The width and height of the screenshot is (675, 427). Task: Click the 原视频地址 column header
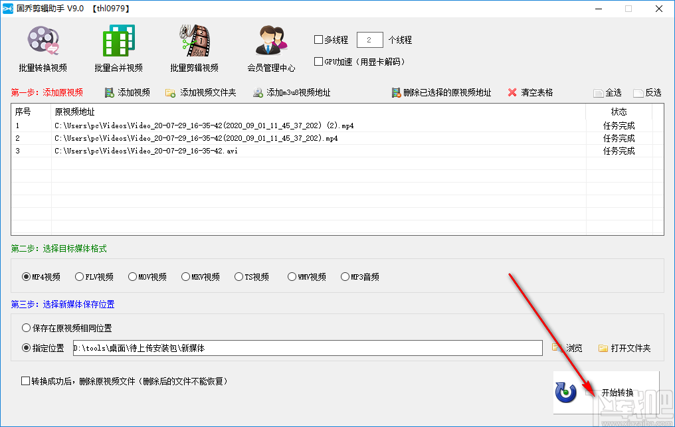coord(318,112)
